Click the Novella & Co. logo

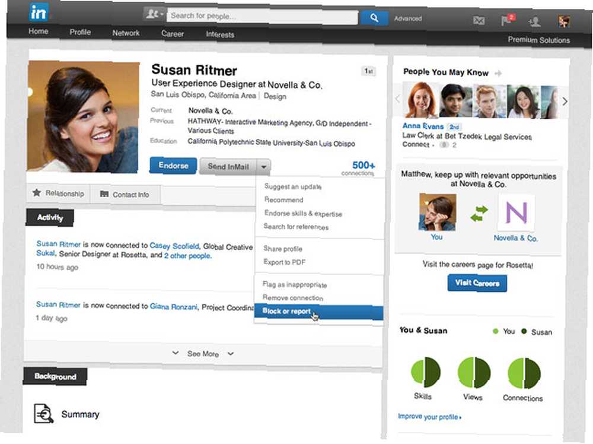coord(517,213)
